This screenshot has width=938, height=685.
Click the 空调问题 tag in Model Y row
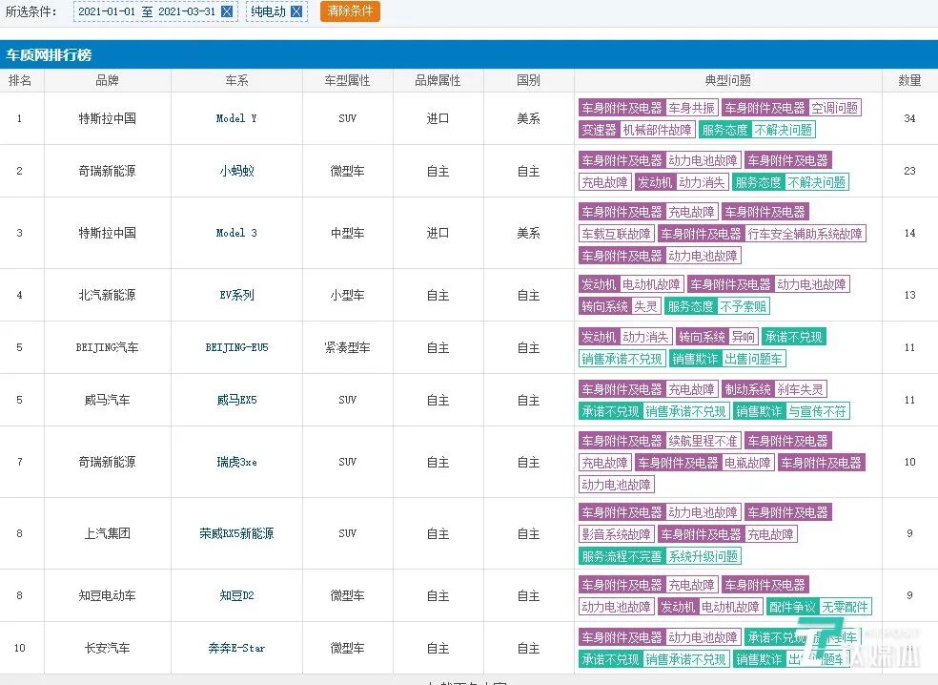tap(834, 108)
